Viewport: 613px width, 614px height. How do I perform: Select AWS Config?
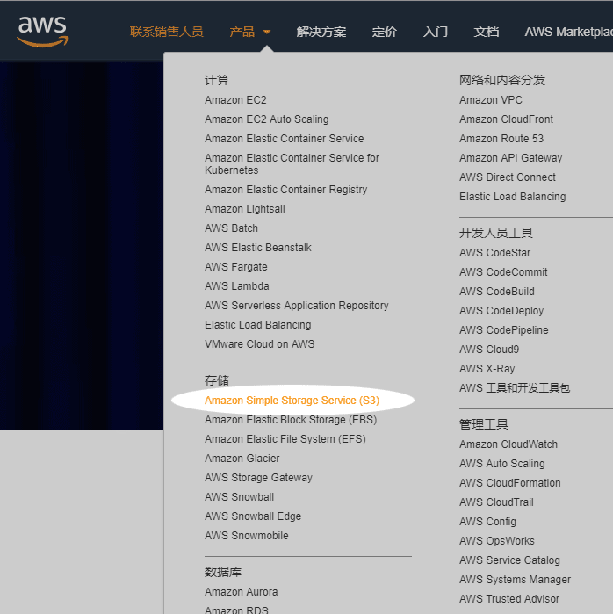point(487,521)
